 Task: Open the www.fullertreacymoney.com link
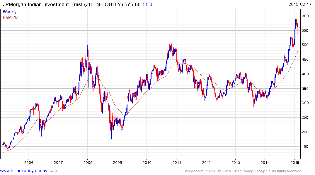tap(28, 171)
